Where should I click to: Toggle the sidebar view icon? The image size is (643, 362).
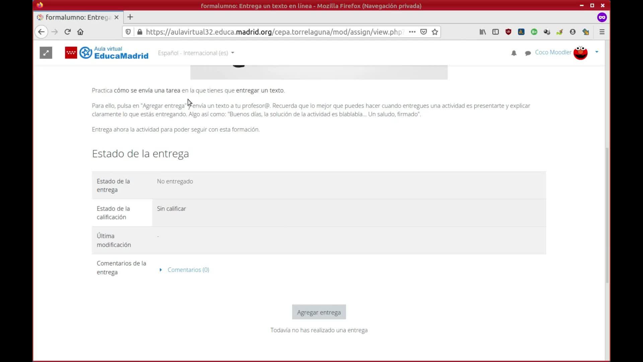[495, 32]
